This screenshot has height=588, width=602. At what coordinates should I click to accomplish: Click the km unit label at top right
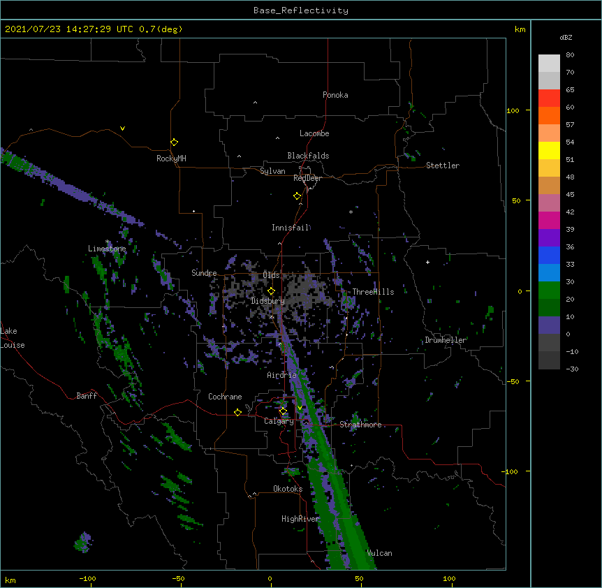tap(520, 29)
